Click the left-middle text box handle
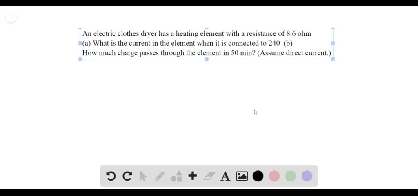The height and width of the screenshot is (196, 418). pos(80,43)
